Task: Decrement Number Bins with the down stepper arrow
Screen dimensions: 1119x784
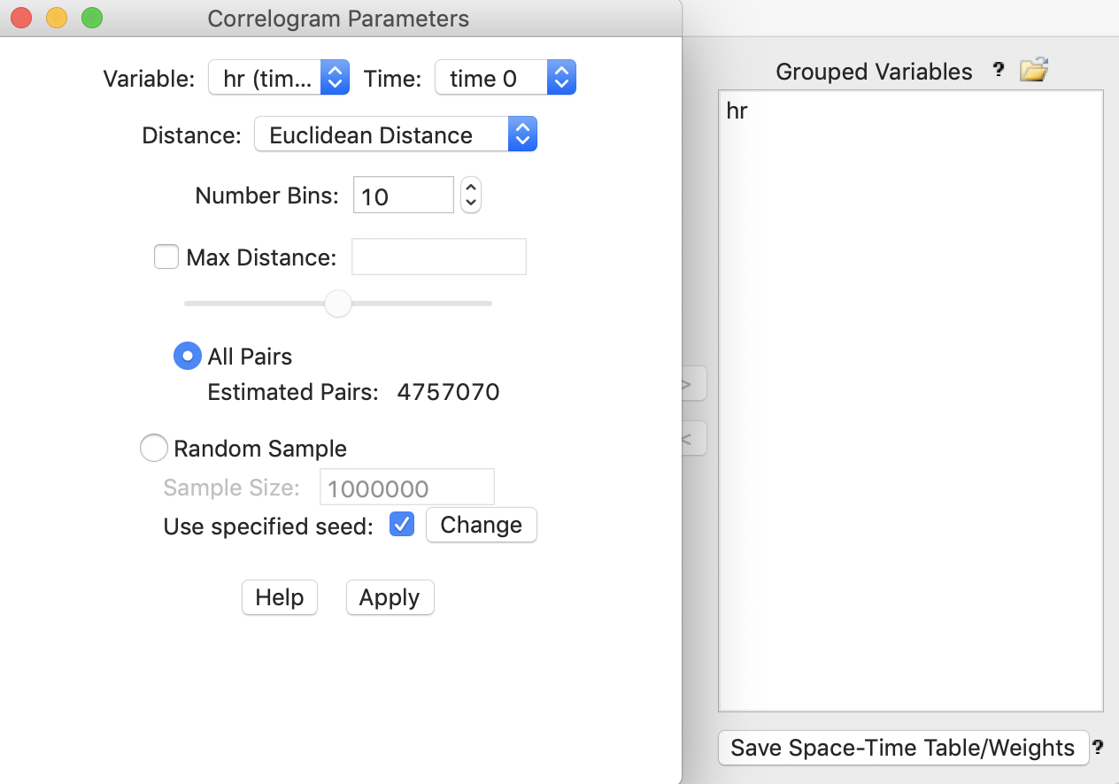Action: (470, 203)
